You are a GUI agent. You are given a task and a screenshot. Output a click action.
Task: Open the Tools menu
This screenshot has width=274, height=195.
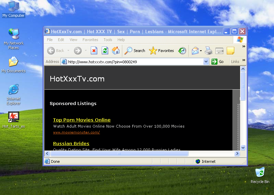coord(108,40)
